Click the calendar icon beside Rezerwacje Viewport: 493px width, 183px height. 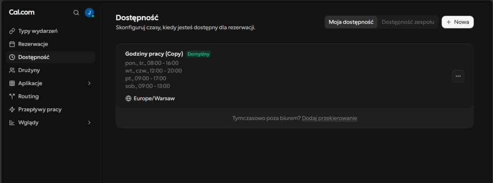[x=12, y=44]
